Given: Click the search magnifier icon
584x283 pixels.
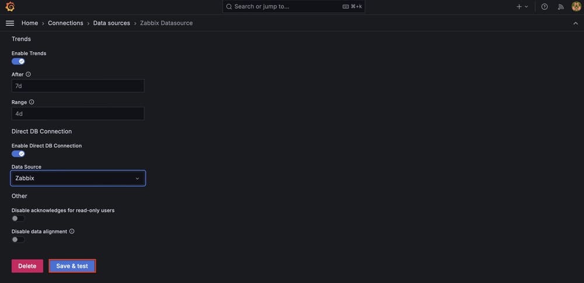Looking at the screenshot, I should tap(229, 6).
